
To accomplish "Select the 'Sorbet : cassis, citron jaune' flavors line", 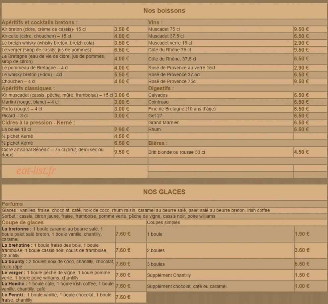I will click(x=108, y=216).
